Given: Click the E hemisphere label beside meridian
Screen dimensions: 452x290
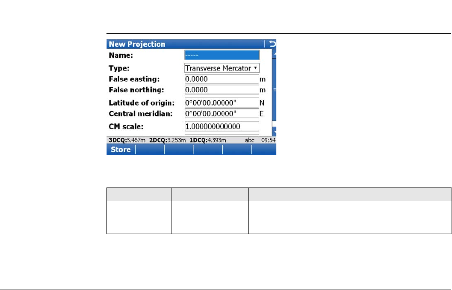Looking at the screenshot, I should point(261,114).
